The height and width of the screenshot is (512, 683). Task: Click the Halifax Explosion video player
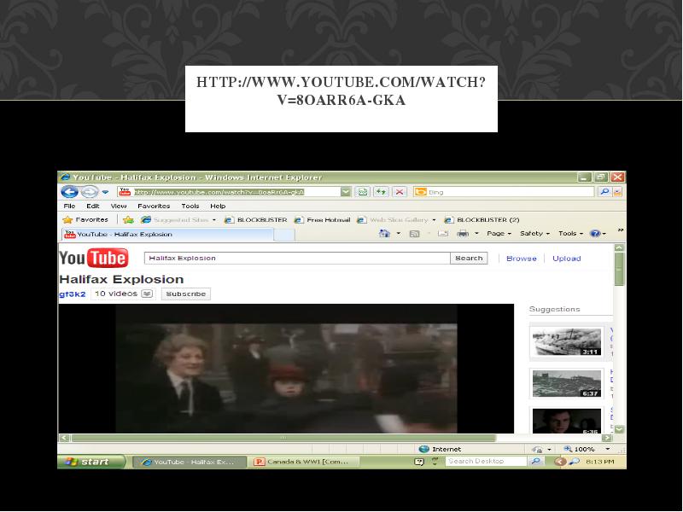click(286, 369)
